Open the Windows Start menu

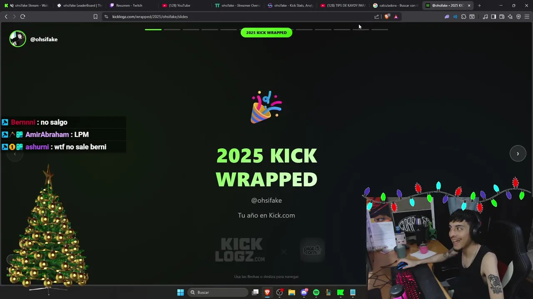click(180, 292)
